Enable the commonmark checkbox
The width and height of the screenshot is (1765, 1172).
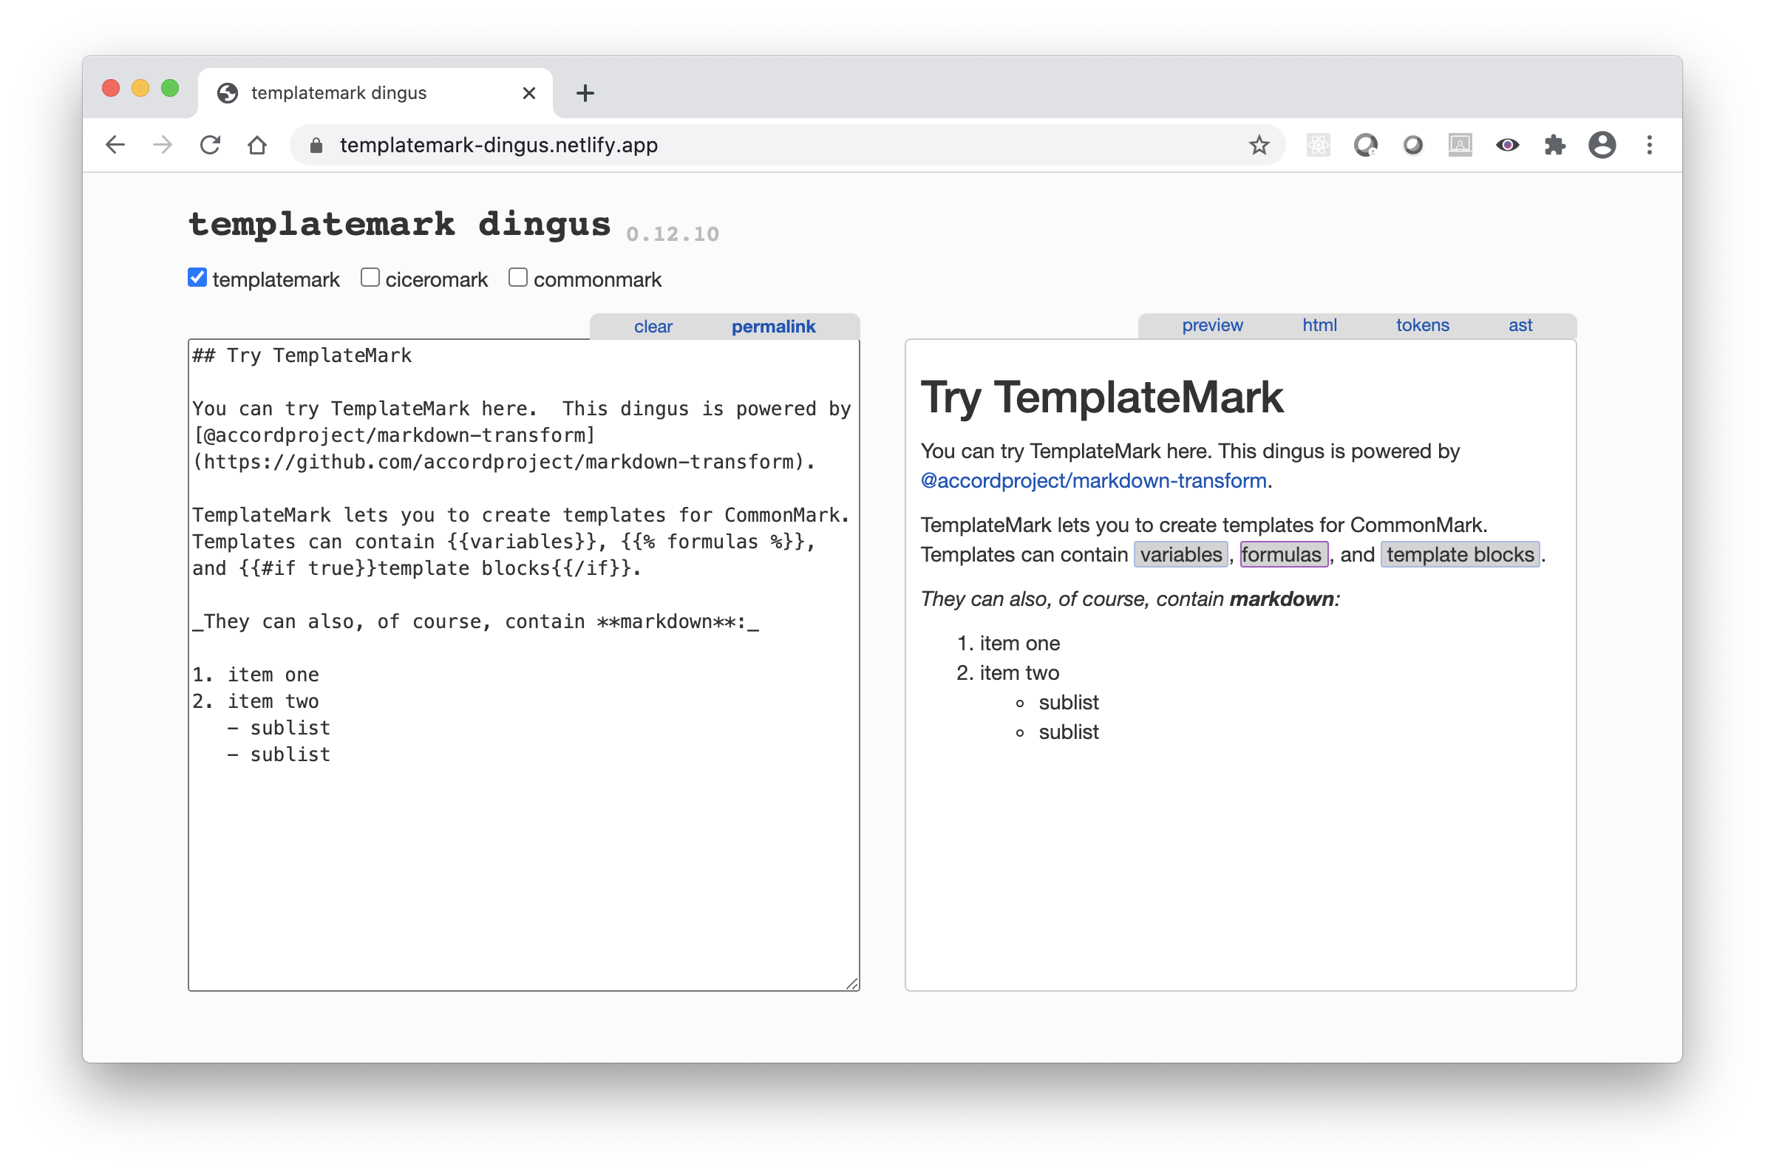point(518,278)
